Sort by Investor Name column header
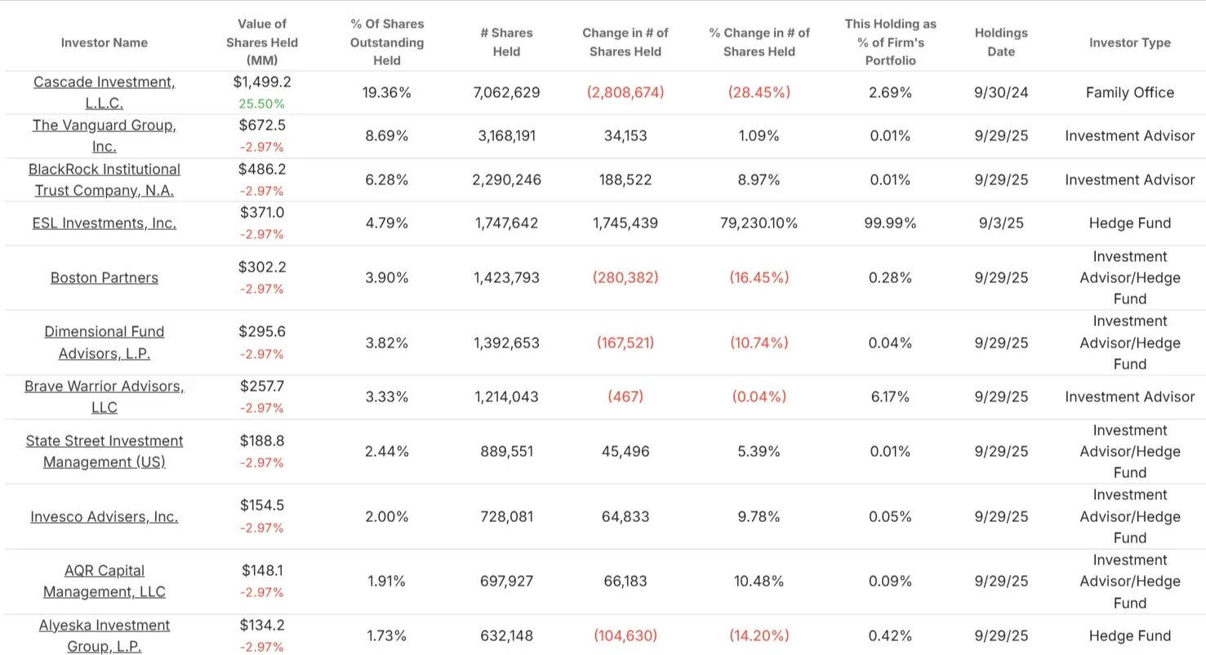This screenshot has height=655, width=1206. 104,42
